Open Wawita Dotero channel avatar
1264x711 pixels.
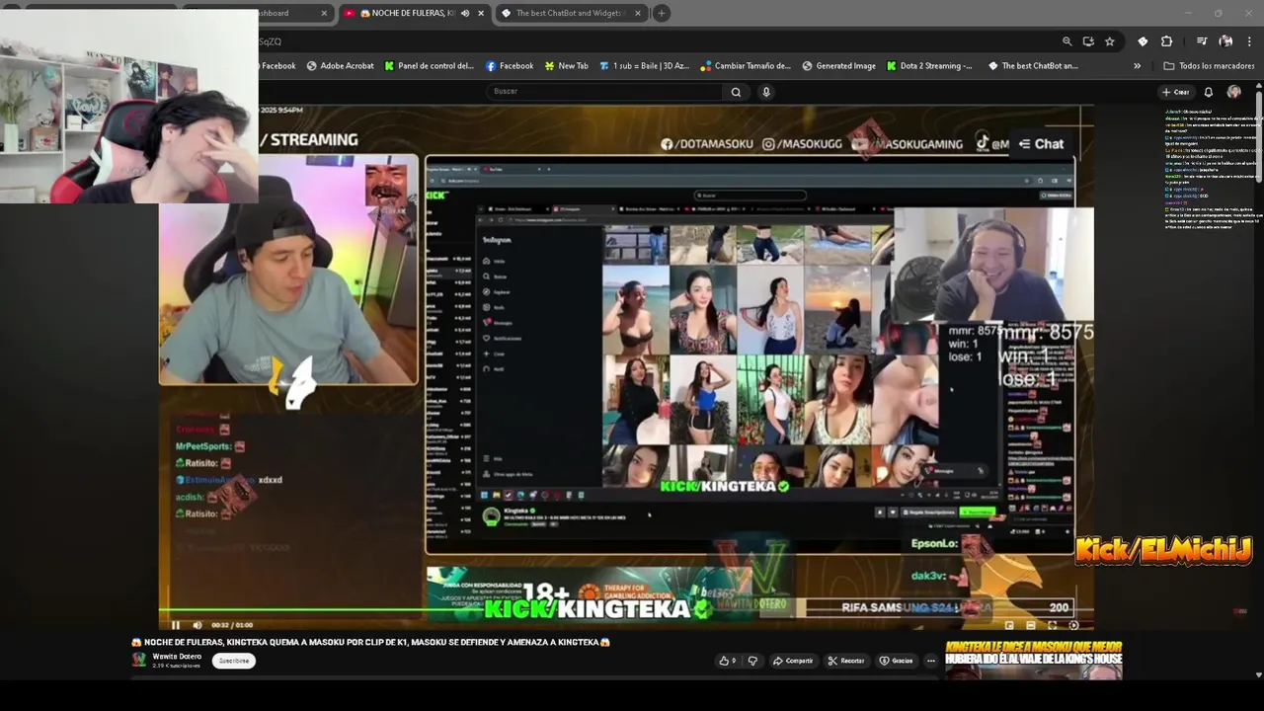point(139,660)
